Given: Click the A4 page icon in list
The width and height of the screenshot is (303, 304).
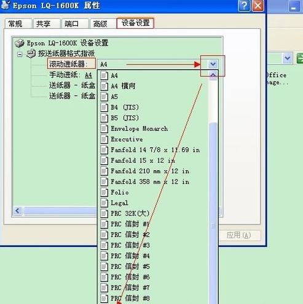Looking at the screenshot, I should pos(104,76).
